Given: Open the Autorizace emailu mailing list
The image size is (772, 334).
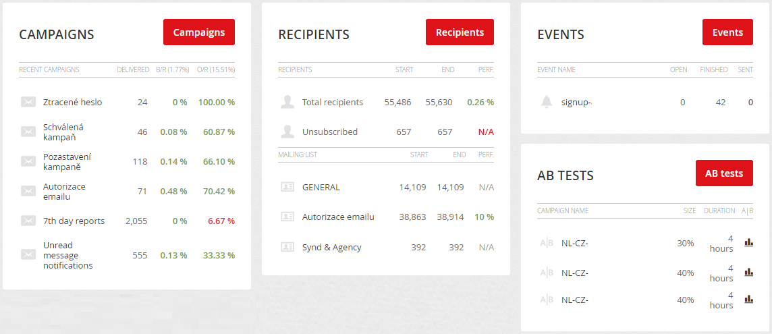Looking at the screenshot, I should pos(338,217).
